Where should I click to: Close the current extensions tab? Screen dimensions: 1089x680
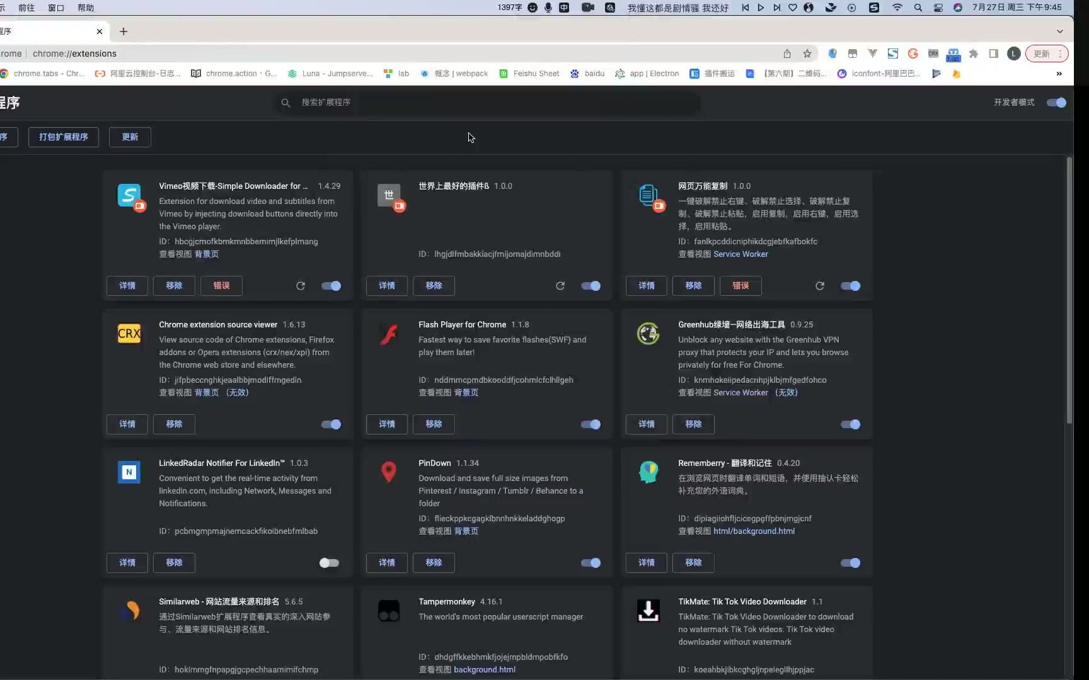(100, 31)
